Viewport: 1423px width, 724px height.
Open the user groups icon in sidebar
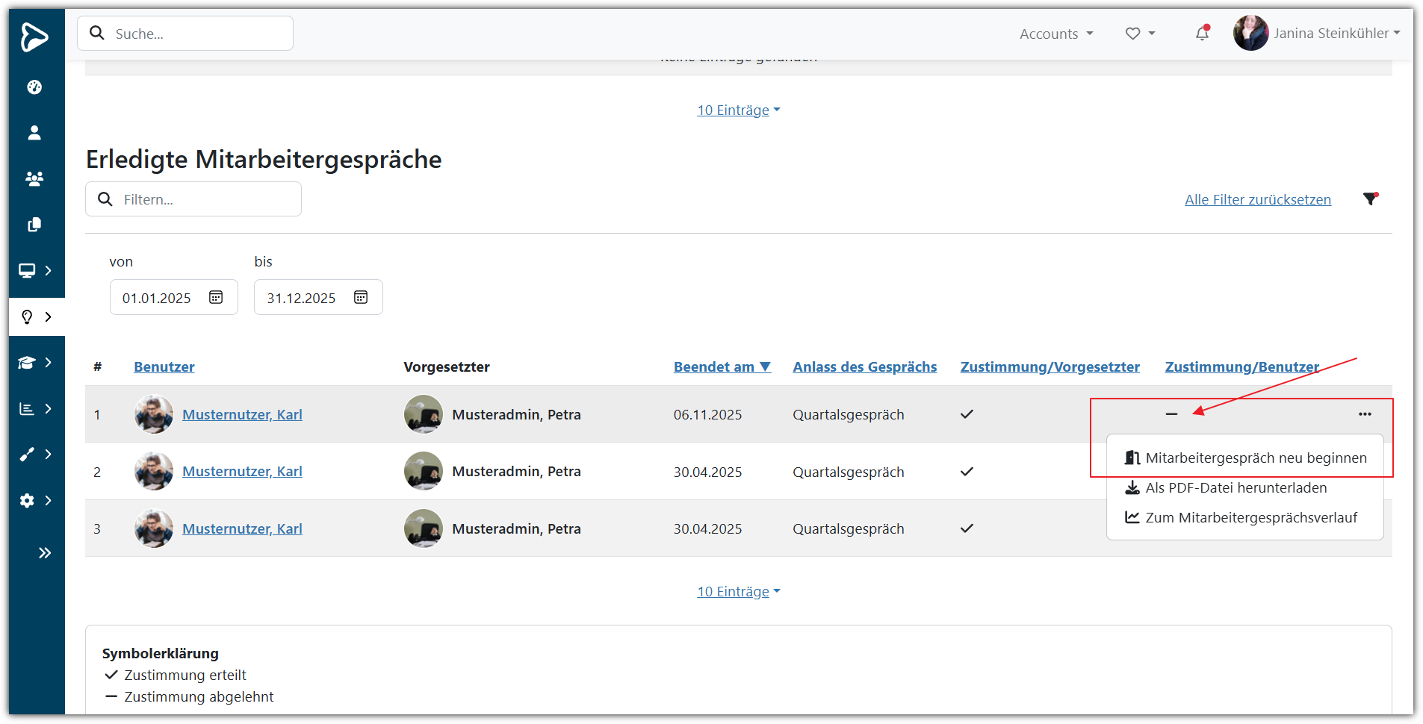click(x=34, y=179)
